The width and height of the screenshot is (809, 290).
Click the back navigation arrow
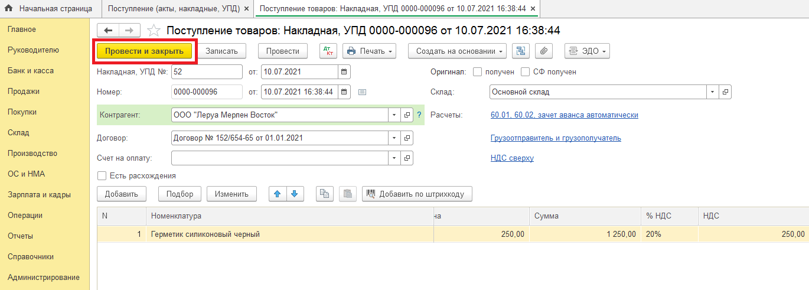pos(108,31)
